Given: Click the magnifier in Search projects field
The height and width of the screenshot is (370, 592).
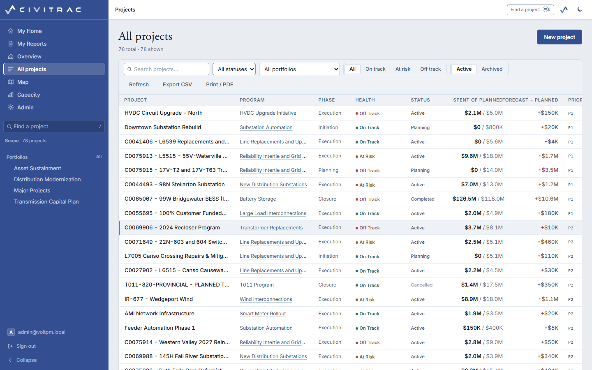Looking at the screenshot, I should point(129,69).
